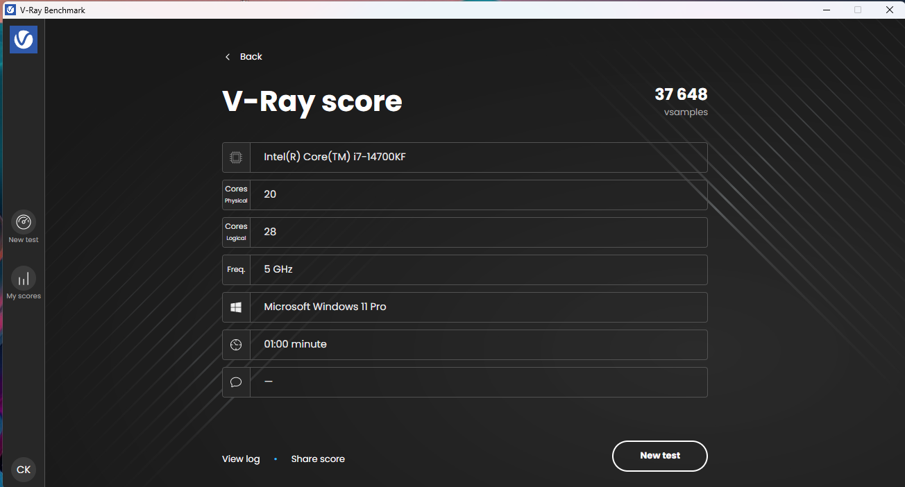
Task: Click the Freq. label
Action: pos(236,270)
